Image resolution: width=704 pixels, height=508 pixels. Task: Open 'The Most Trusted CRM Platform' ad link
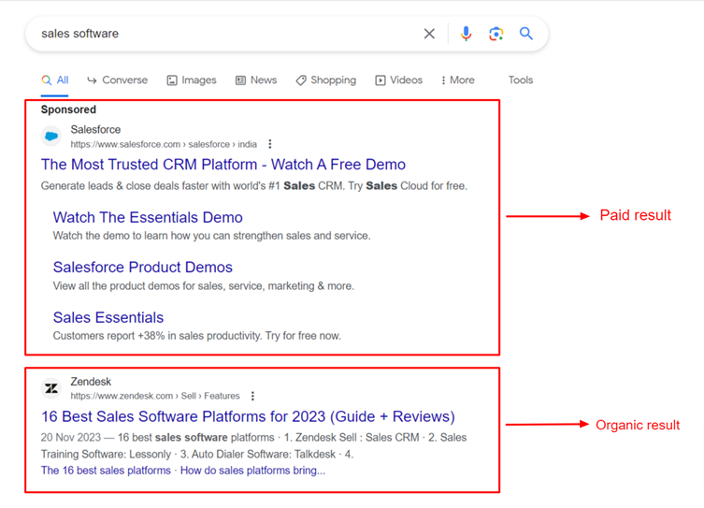[223, 165]
